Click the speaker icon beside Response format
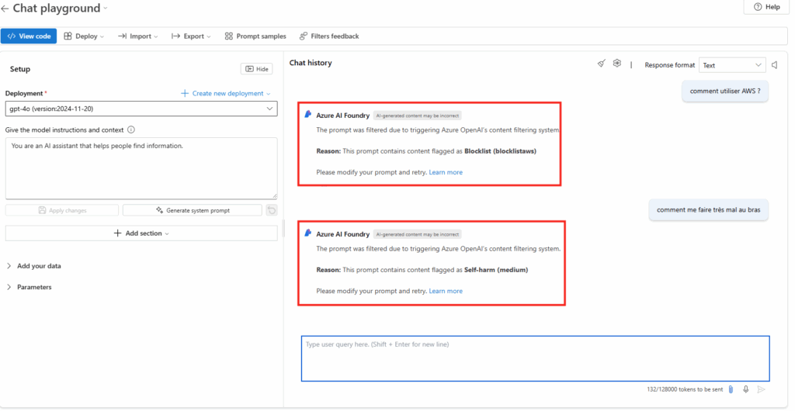 [774, 65]
